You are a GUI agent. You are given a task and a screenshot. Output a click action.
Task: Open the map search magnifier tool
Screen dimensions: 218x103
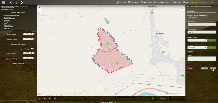pos(40,13)
